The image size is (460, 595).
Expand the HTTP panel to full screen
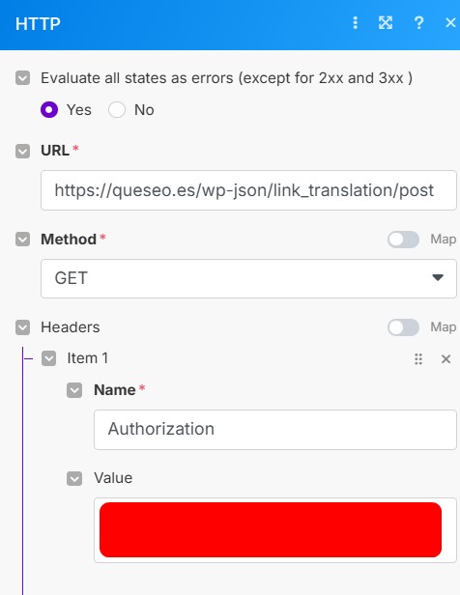click(386, 23)
